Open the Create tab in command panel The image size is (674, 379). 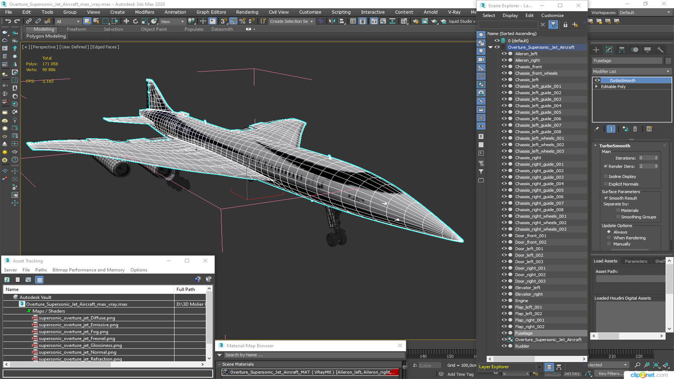coord(596,50)
